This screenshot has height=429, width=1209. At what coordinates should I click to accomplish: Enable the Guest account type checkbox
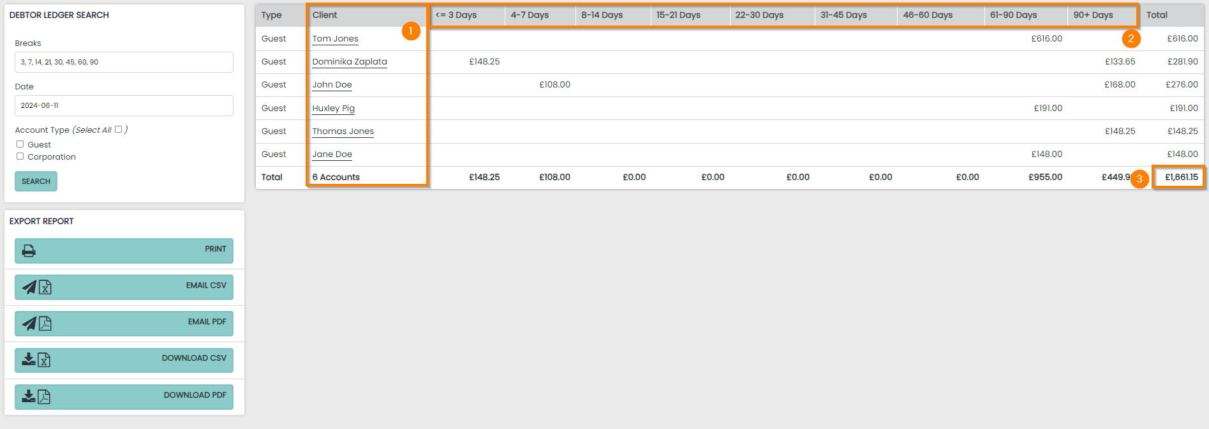(20, 144)
